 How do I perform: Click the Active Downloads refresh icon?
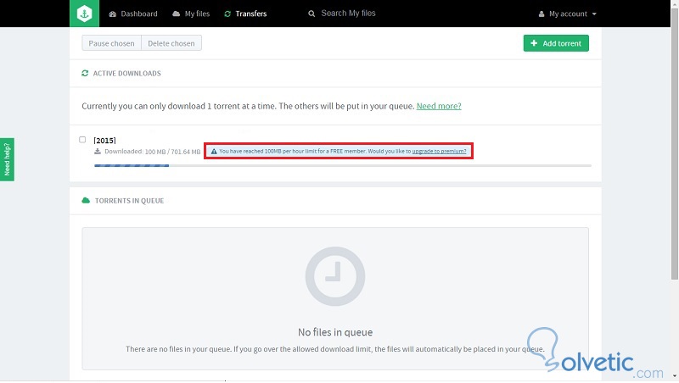click(x=85, y=74)
